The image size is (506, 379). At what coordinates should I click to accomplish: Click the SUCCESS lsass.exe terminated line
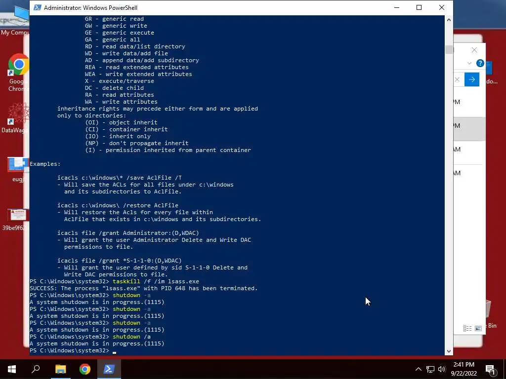tap(144, 288)
